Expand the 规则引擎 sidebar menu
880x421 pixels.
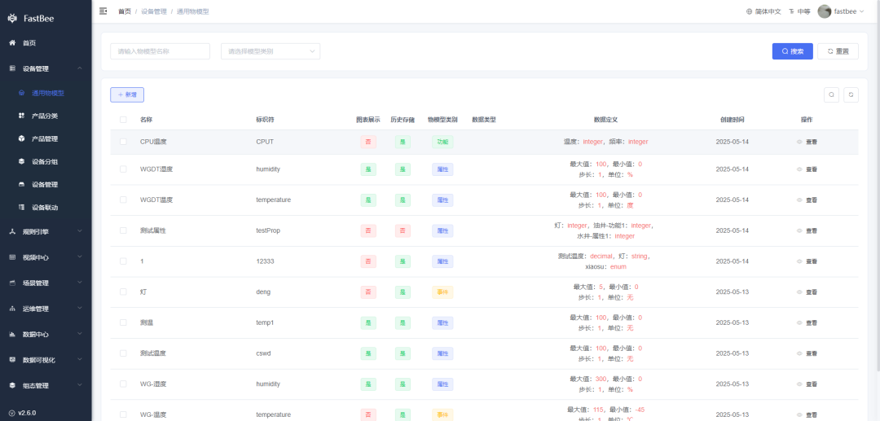(46, 231)
